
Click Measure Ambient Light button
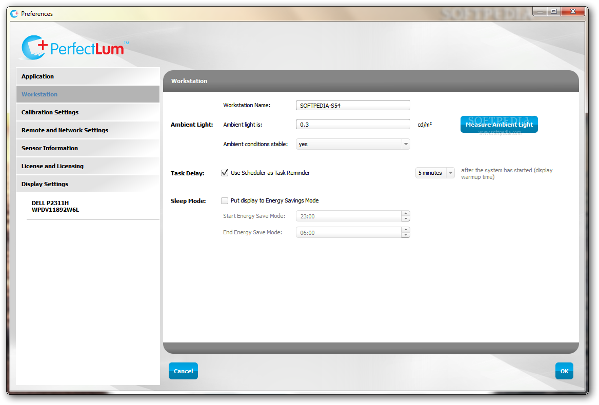click(499, 125)
